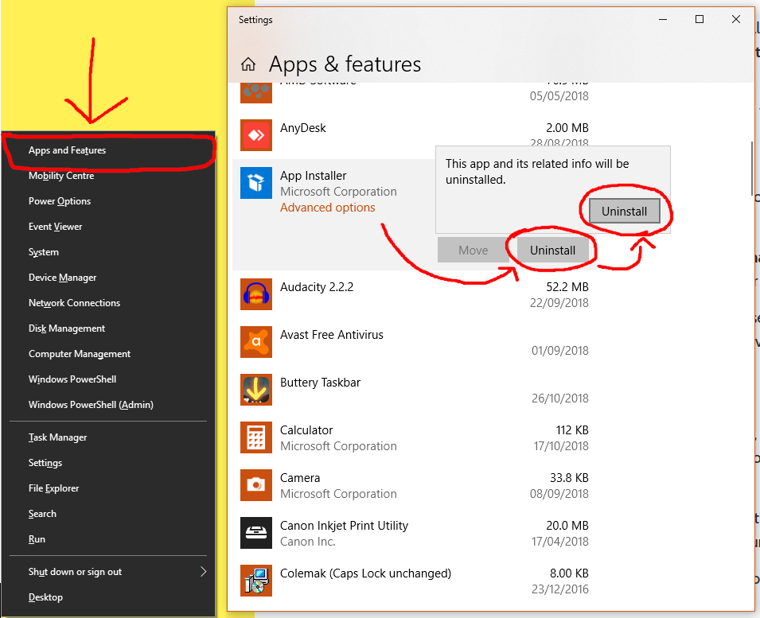Click the App Installer name text

pyautogui.click(x=313, y=175)
